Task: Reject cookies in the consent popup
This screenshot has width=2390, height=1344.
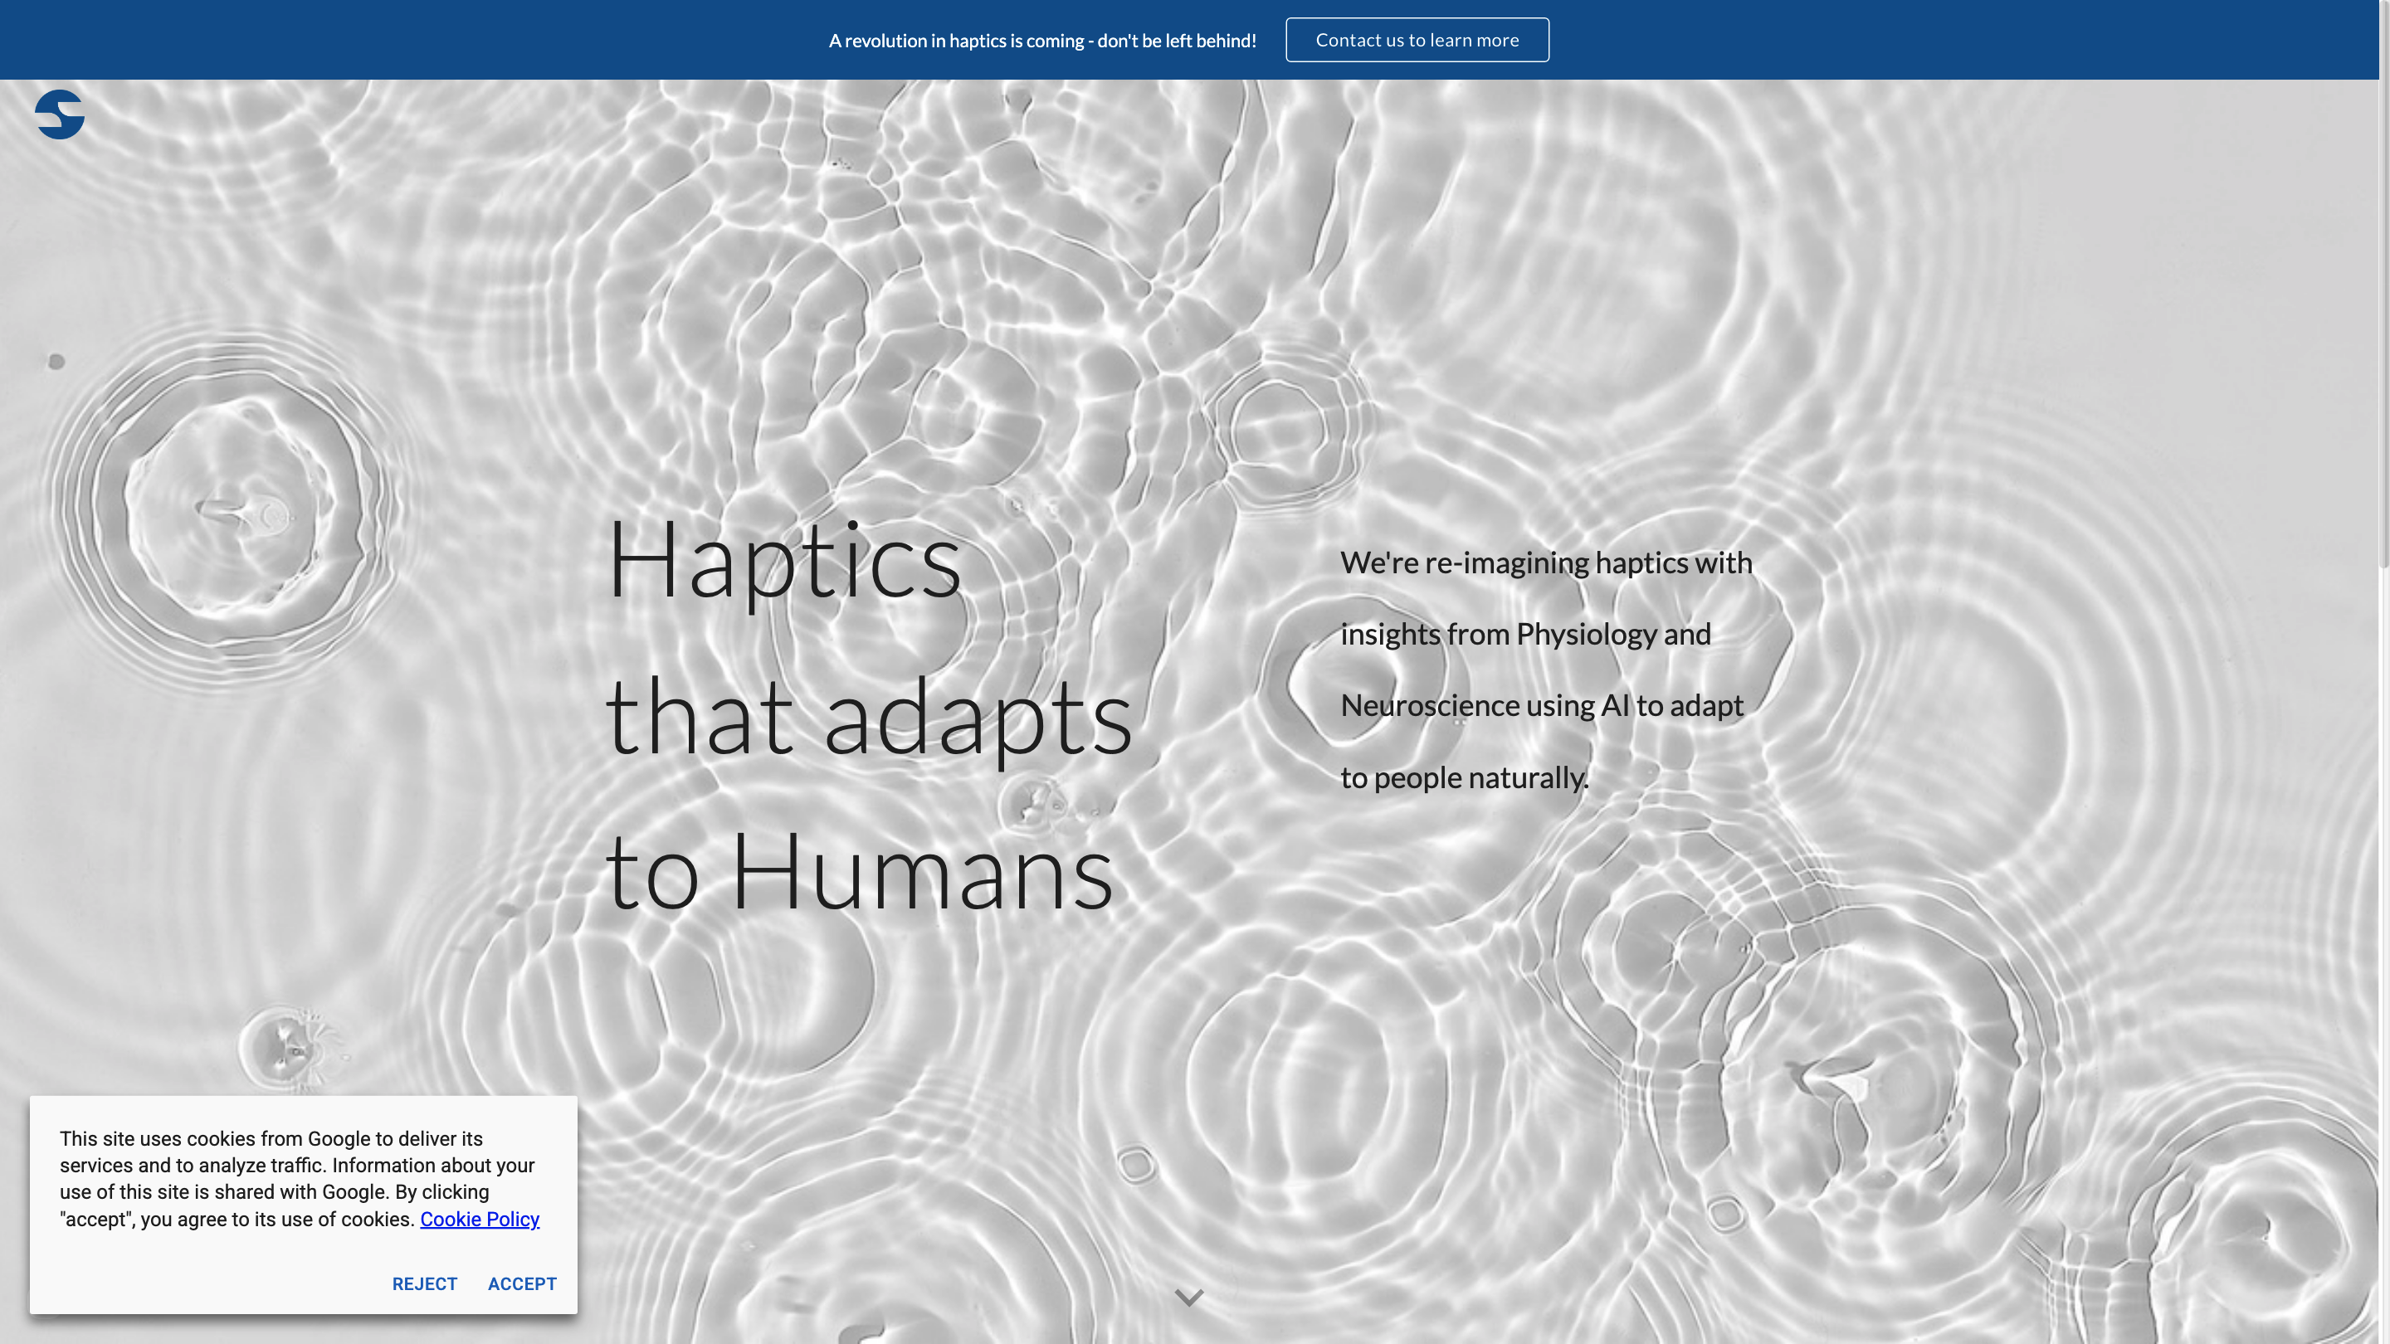Action: pyautogui.click(x=424, y=1283)
